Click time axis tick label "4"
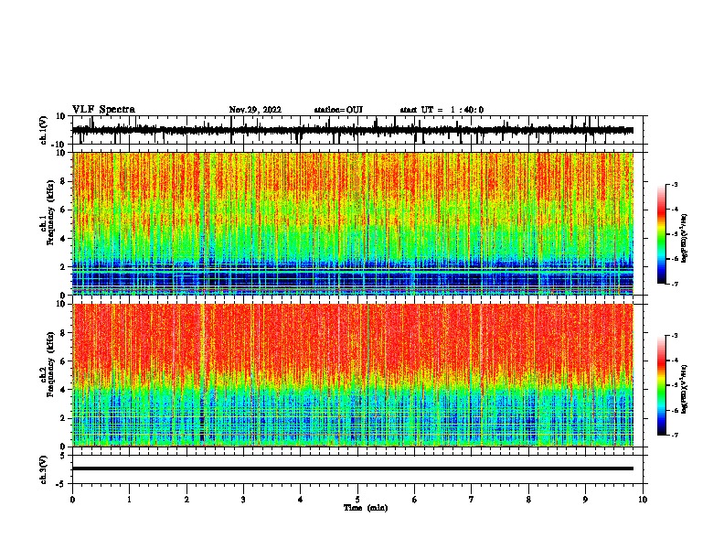The width and height of the screenshot is (724, 560). 301,500
